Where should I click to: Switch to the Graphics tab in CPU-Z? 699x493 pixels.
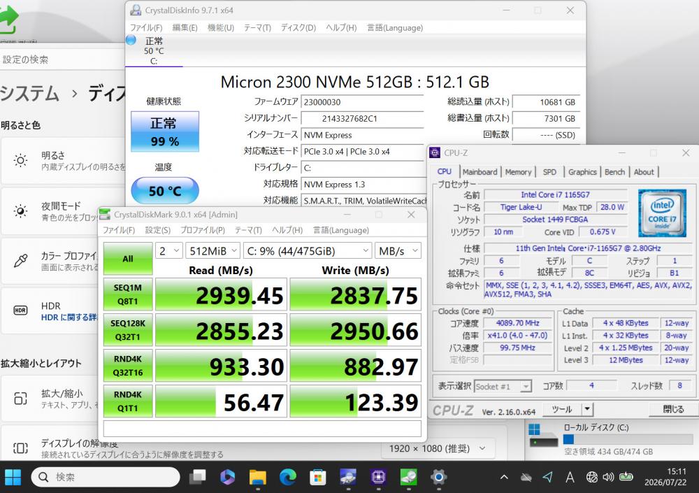tap(582, 172)
